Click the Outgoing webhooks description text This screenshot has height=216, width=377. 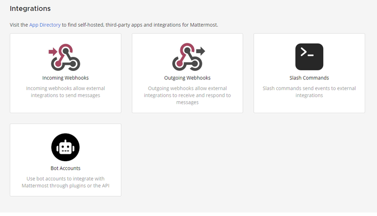[187, 95]
